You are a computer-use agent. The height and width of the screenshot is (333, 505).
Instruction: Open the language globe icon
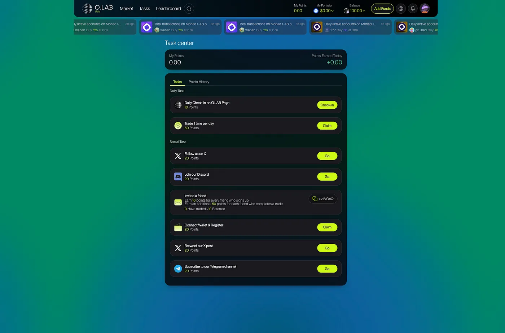401,9
